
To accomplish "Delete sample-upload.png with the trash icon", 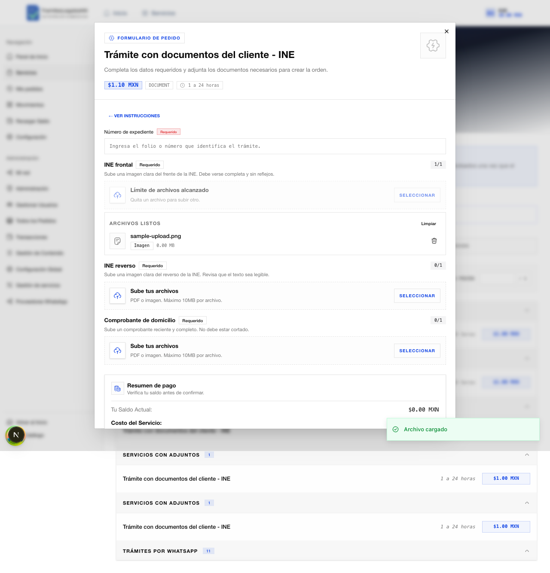I will [x=434, y=241].
